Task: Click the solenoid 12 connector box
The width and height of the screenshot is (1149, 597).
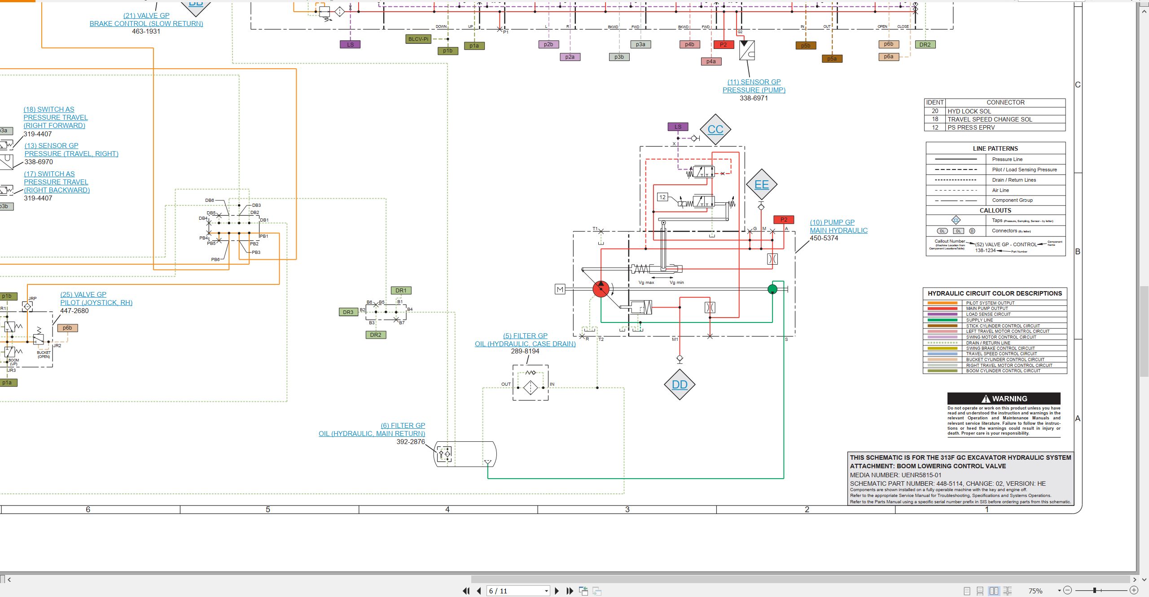Action: (x=662, y=197)
